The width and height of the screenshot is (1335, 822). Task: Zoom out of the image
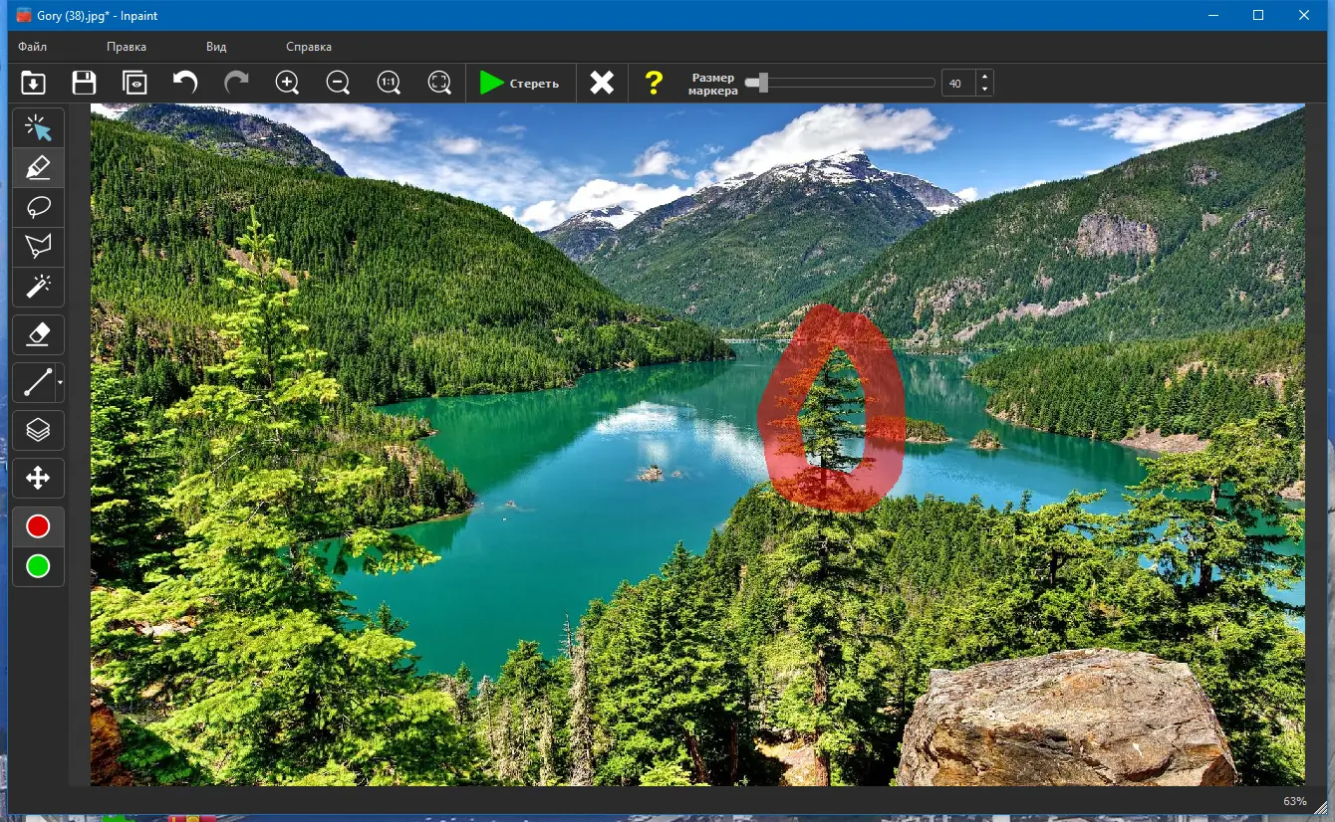338,83
